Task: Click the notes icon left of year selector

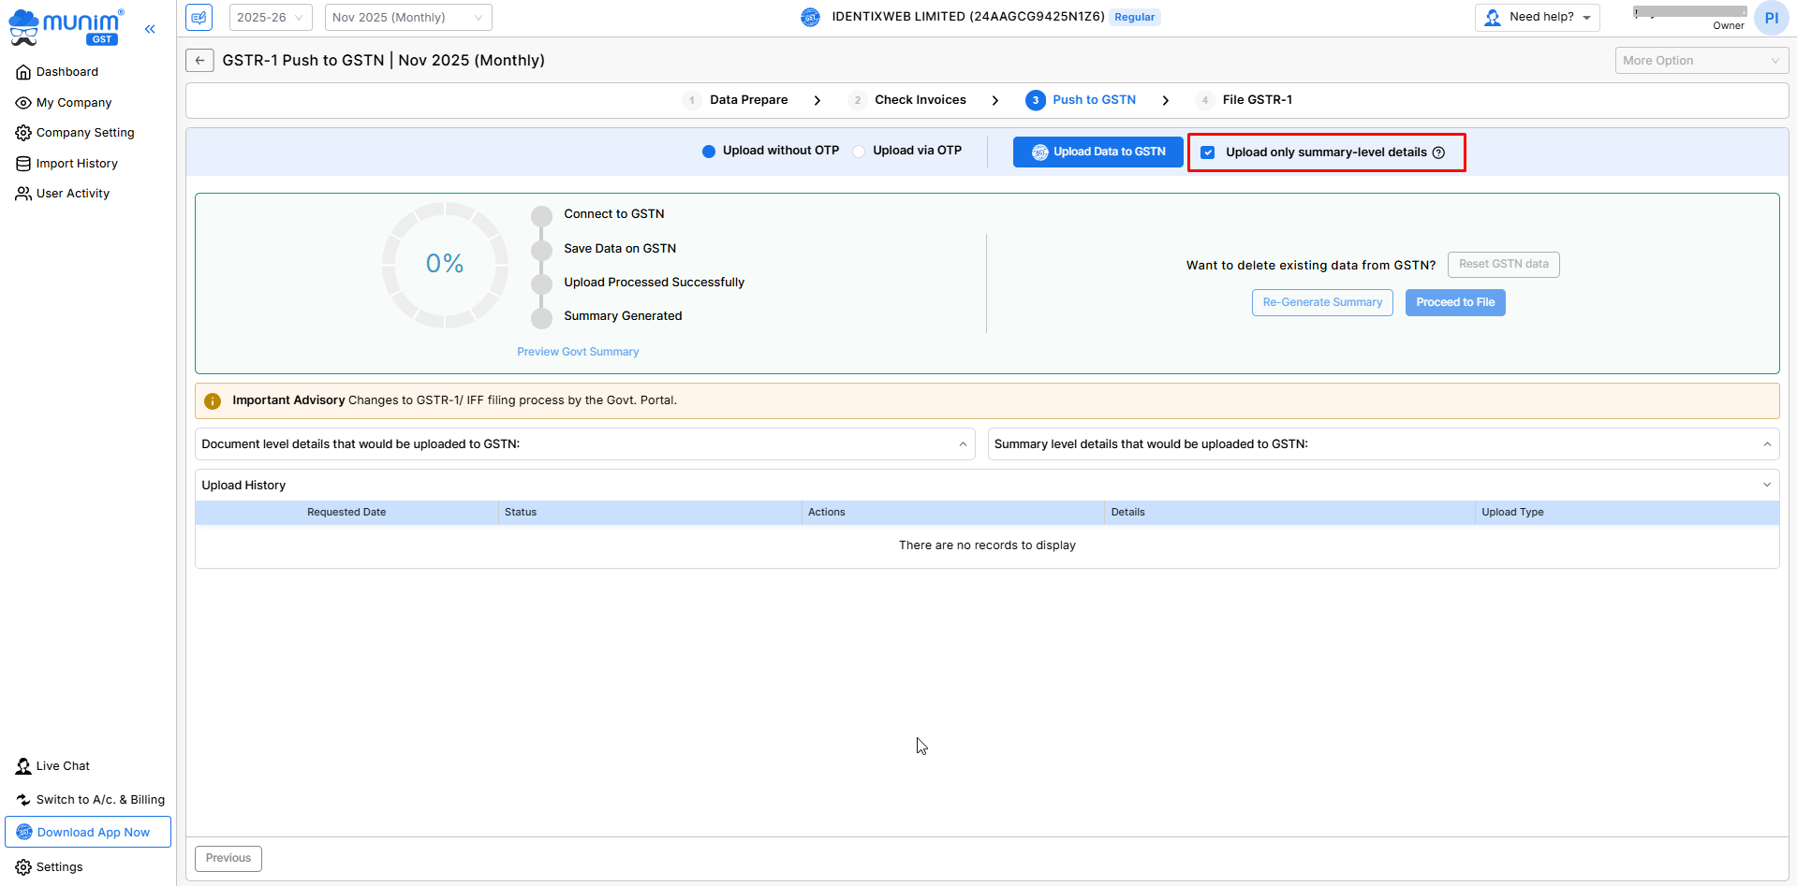Action: coord(199,18)
